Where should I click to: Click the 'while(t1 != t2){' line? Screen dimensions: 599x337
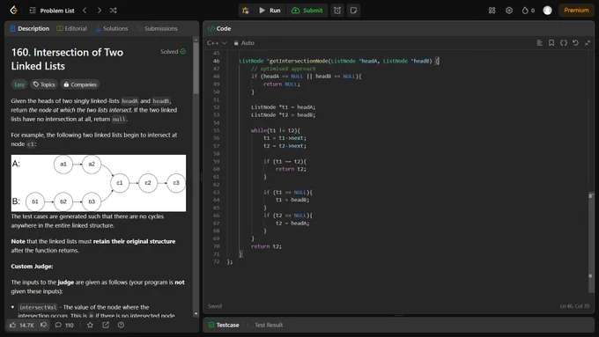(276, 130)
